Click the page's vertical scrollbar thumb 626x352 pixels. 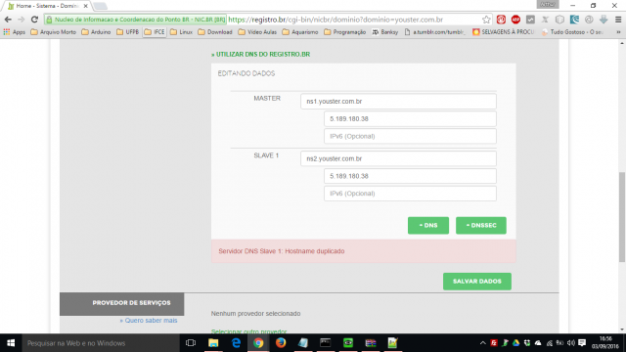622,217
